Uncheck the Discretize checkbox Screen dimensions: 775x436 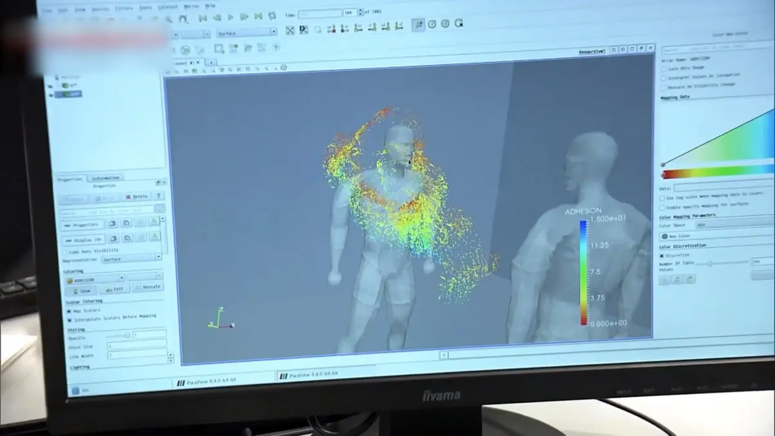[x=662, y=256]
